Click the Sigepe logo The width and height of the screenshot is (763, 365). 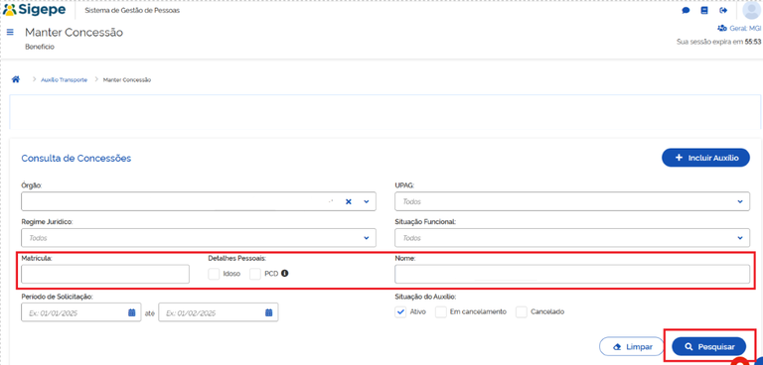tap(35, 10)
